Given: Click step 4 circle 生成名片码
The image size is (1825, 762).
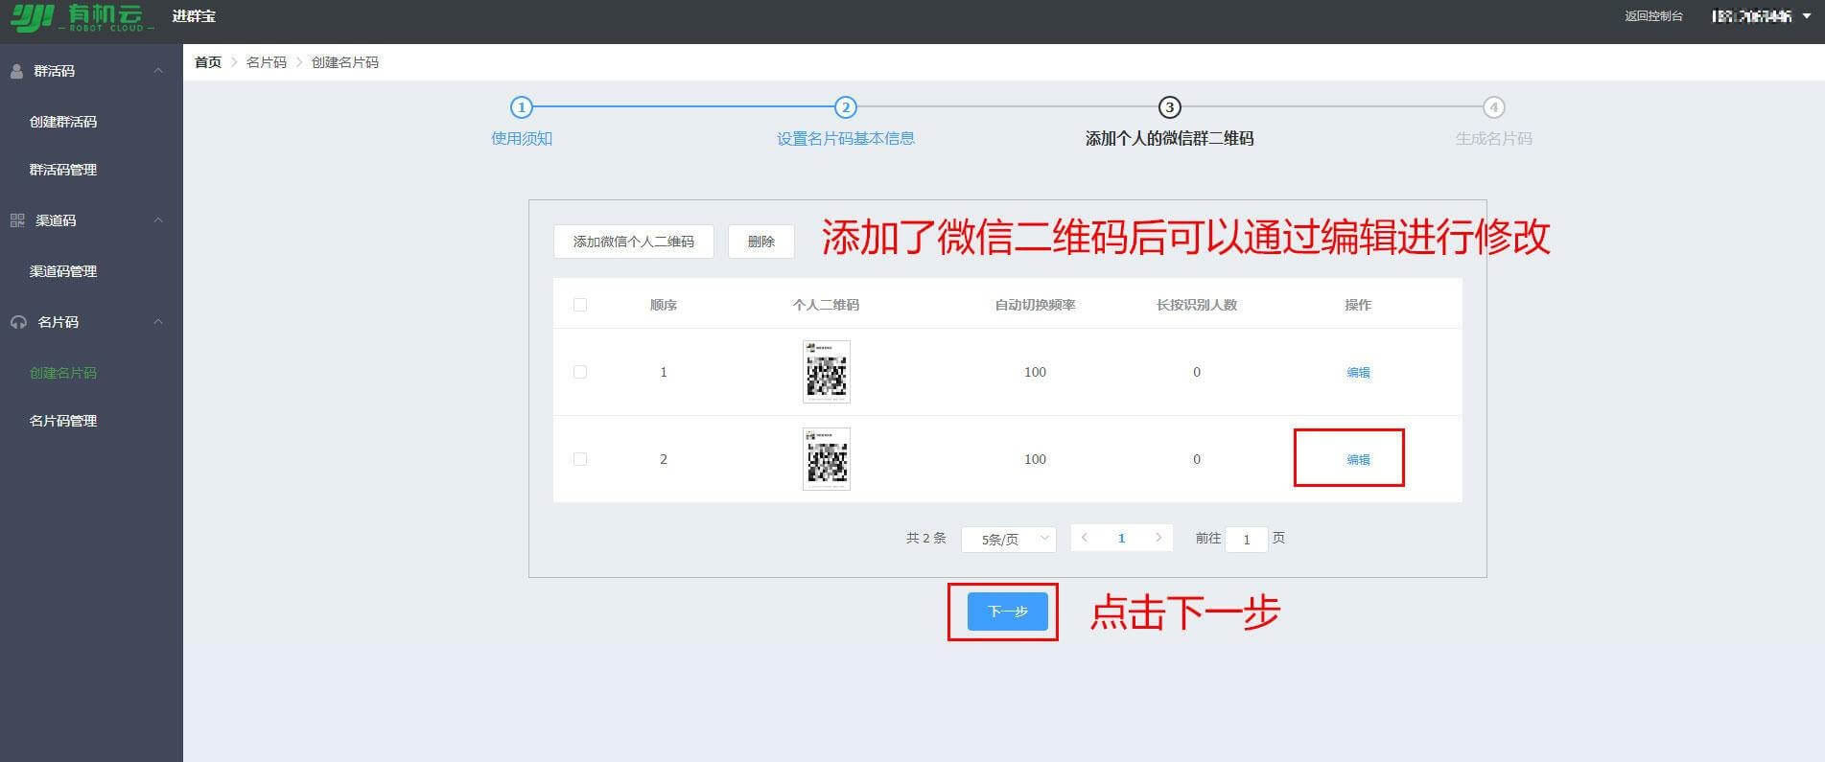Looking at the screenshot, I should coord(1493,107).
